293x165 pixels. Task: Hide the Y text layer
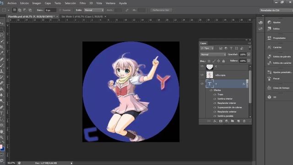[x=202, y=84]
